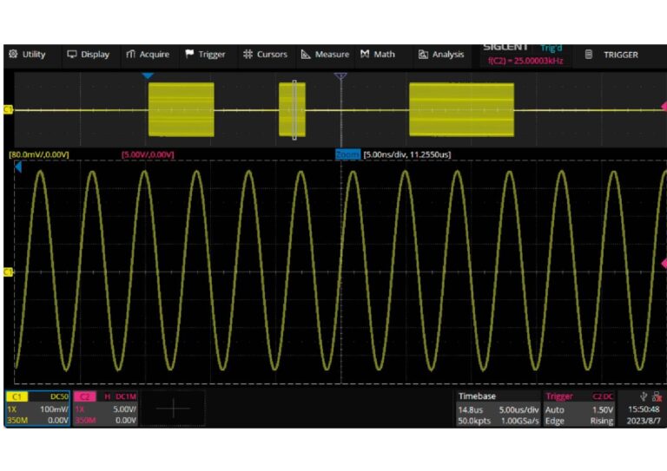667x471 pixels.
Task: Click the 14.8us delay value
Action: pos(471,409)
